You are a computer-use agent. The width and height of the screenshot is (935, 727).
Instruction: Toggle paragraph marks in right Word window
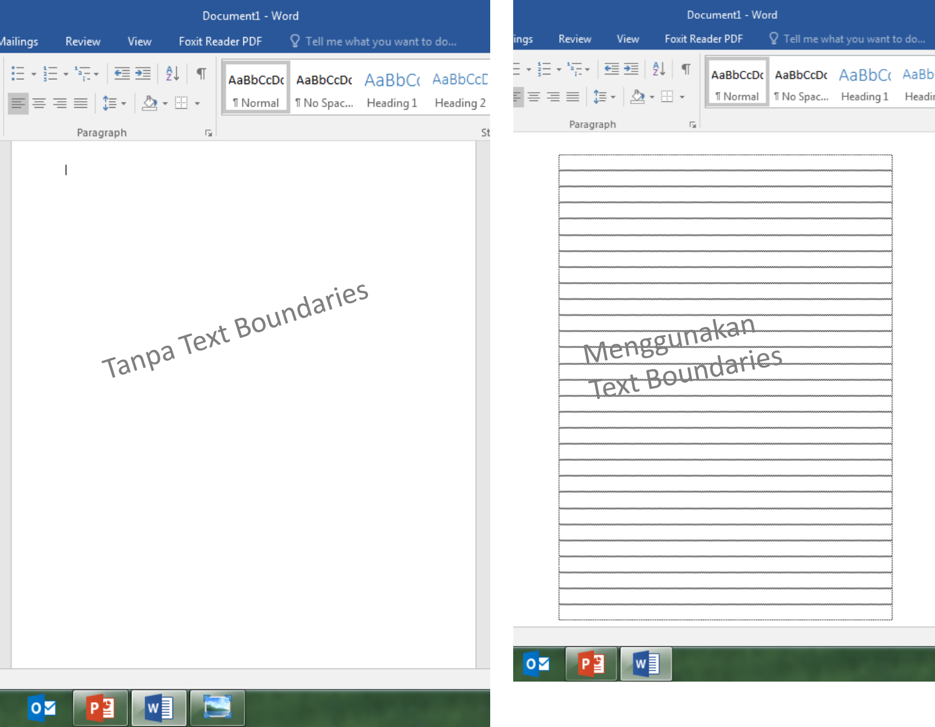pyautogui.click(x=686, y=69)
